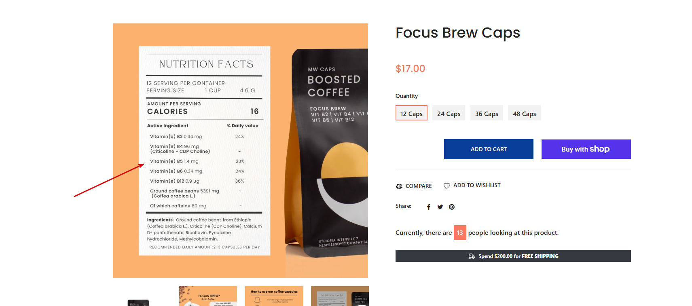
Task: Share product on Twitter
Action: click(440, 207)
